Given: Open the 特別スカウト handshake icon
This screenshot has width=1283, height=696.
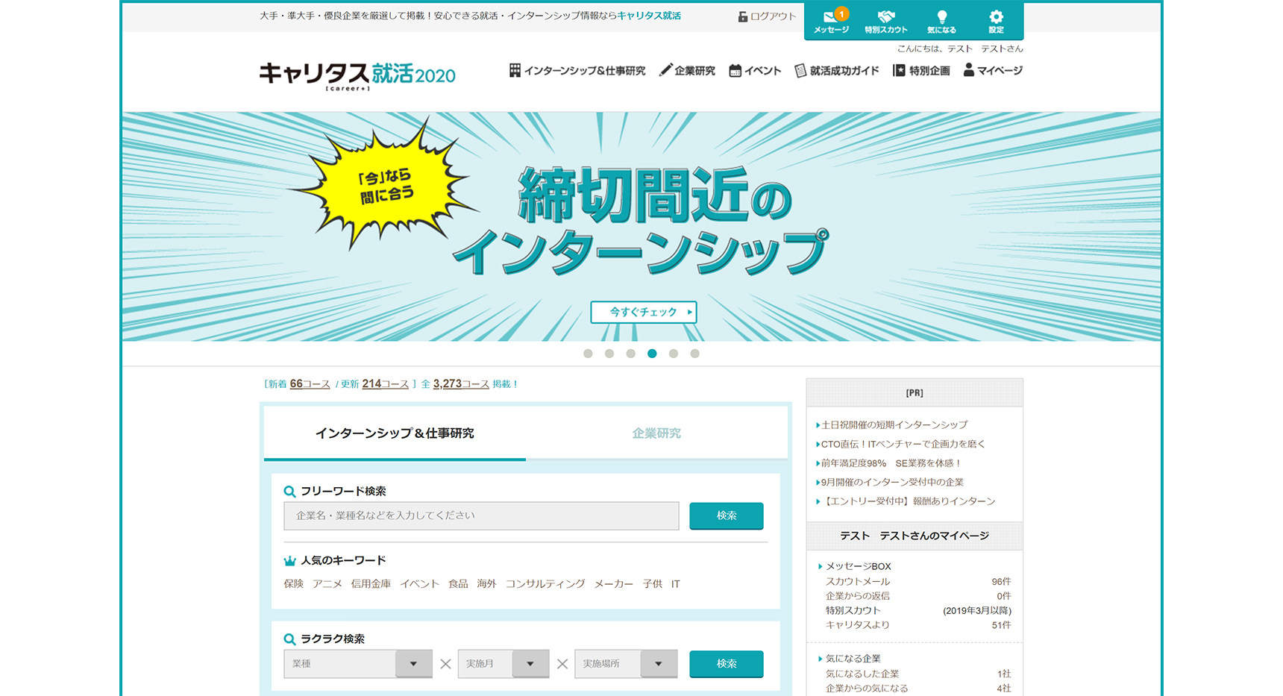Looking at the screenshot, I should (x=886, y=16).
